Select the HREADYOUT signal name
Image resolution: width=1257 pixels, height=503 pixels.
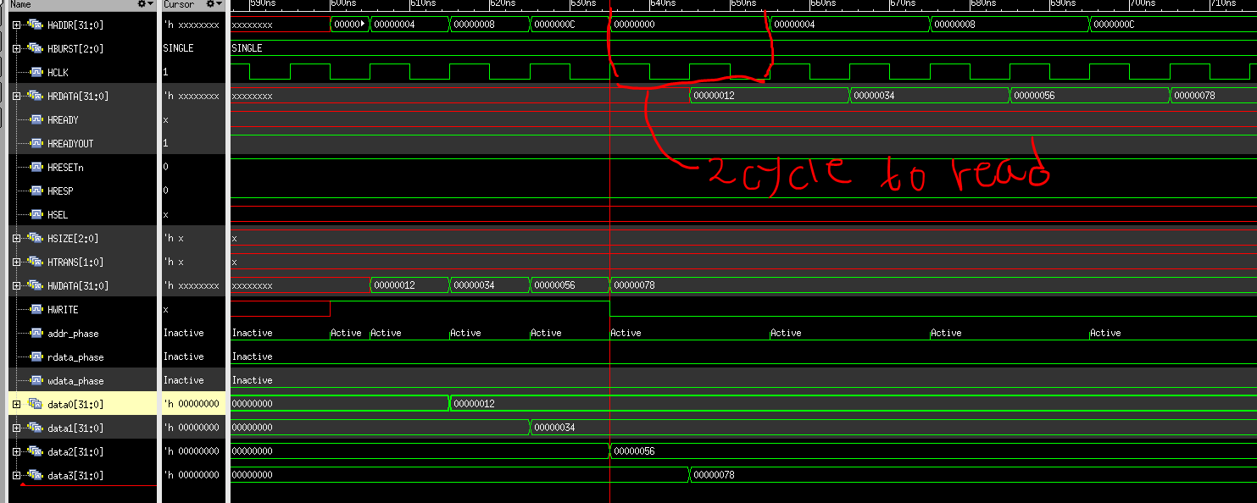[70, 144]
